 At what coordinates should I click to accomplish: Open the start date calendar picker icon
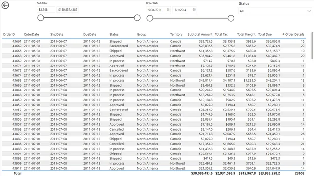168,10
